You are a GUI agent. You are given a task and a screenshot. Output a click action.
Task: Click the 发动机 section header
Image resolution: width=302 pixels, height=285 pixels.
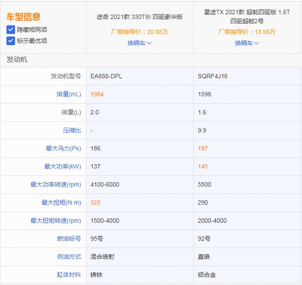pos(17,60)
